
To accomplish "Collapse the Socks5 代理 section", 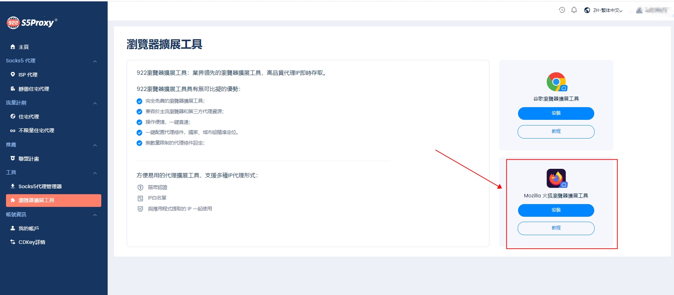I will pyautogui.click(x=95, y=61).
